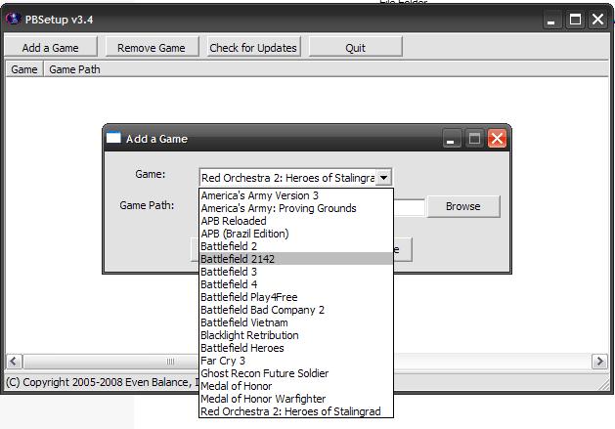Quit PBSetup using the Quit button
The height and width of the screenshot is (429, 615).
pyautogui.click(x=355, y=48)
